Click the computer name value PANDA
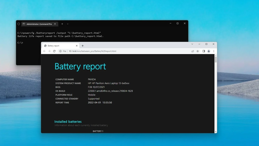The image size is (259, 146). pyautogui.click(x=92, y=79)
